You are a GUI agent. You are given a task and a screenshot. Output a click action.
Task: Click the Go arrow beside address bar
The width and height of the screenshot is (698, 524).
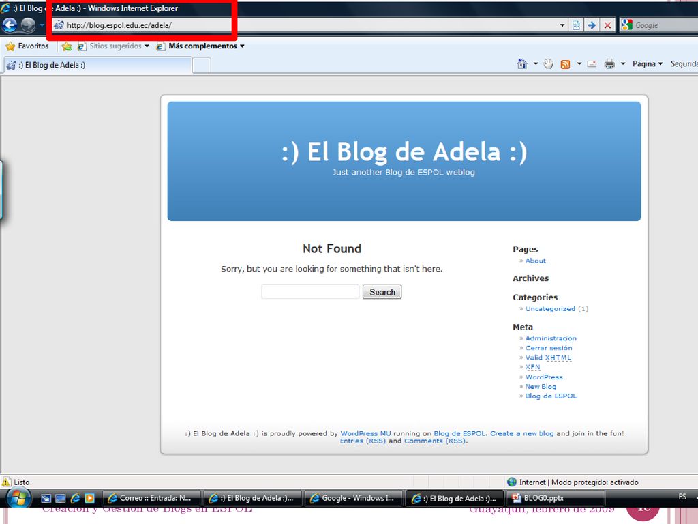592,25
